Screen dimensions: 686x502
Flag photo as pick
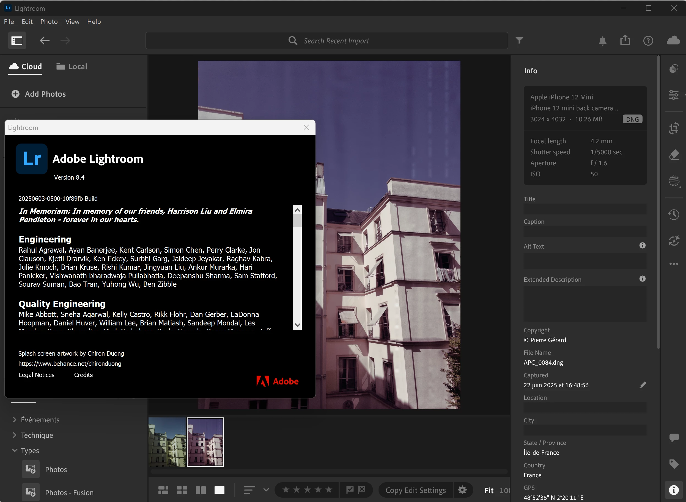[350, 490]
